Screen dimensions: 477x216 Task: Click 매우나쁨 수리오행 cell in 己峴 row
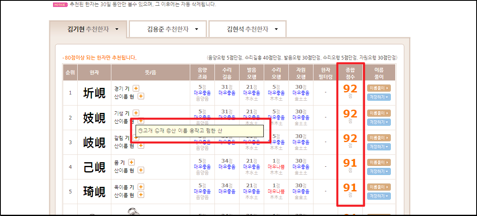[x=276, y=167]
